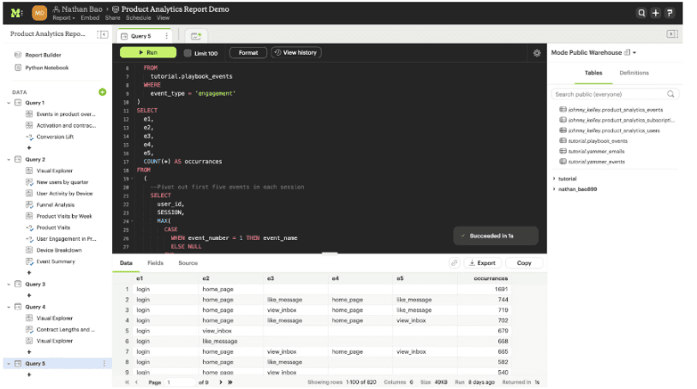Image resolution: width=697 pixels, height=389 pixels.
Task: Collapse the left sidebar panel icon
Action: pos(103,34)
